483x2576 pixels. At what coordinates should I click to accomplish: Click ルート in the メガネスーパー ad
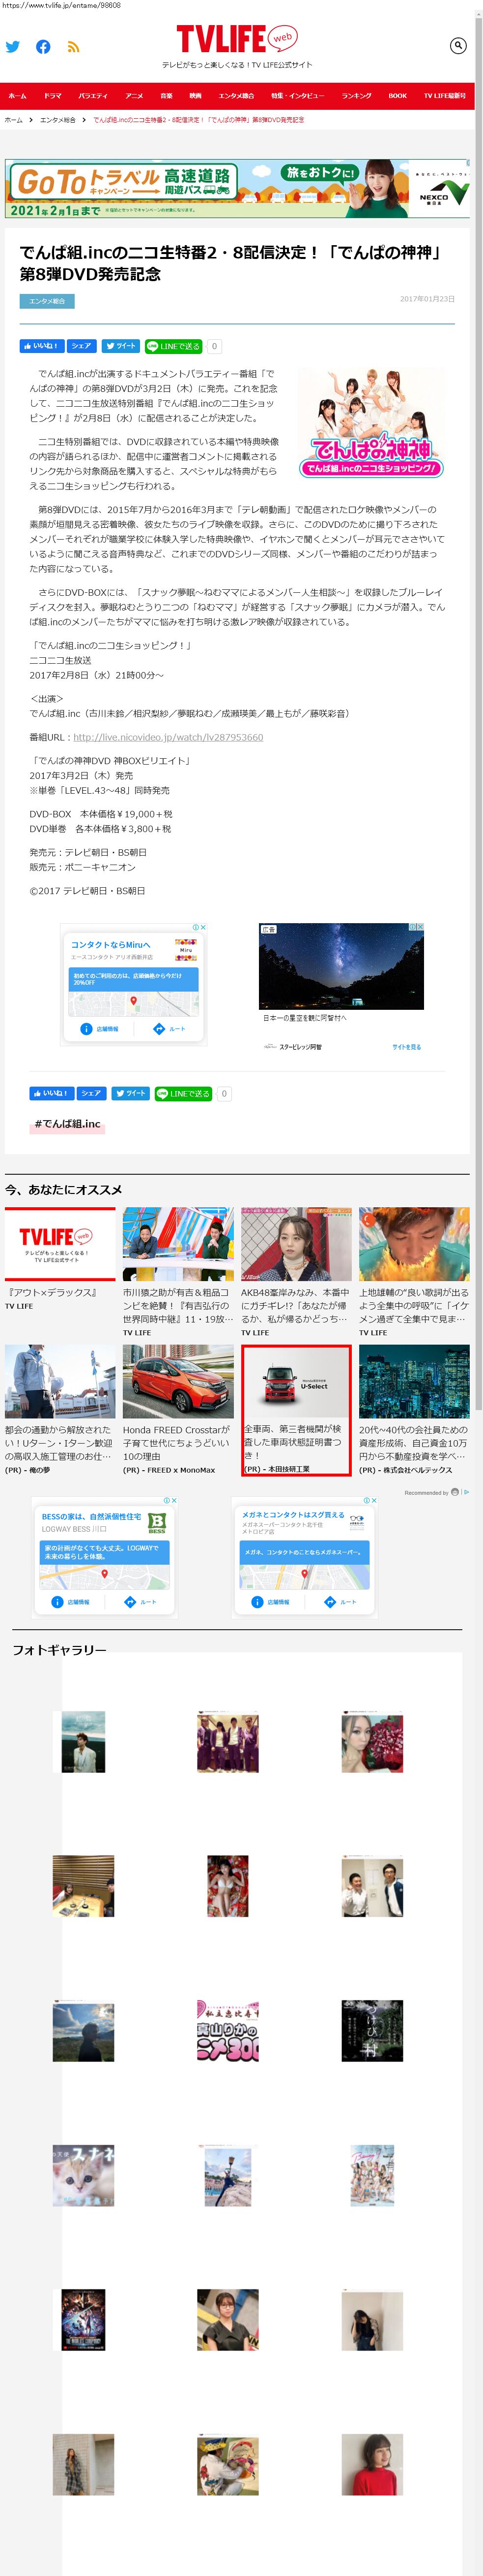pyautogui.click(x=341, y=1602)
